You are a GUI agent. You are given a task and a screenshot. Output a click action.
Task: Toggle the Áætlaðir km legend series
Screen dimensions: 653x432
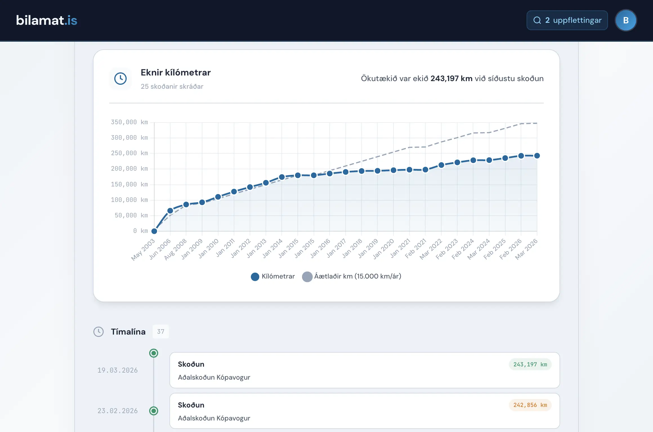(352, 276)
